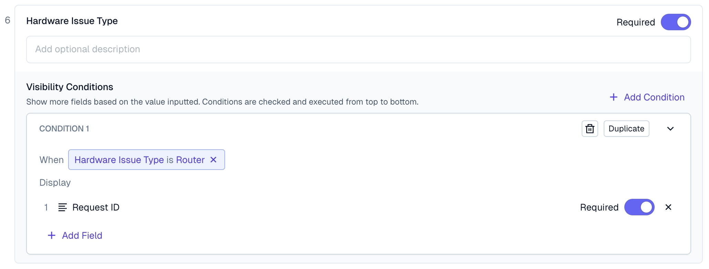Click row number 1 beside Request ID

click(x=46, y=207)
